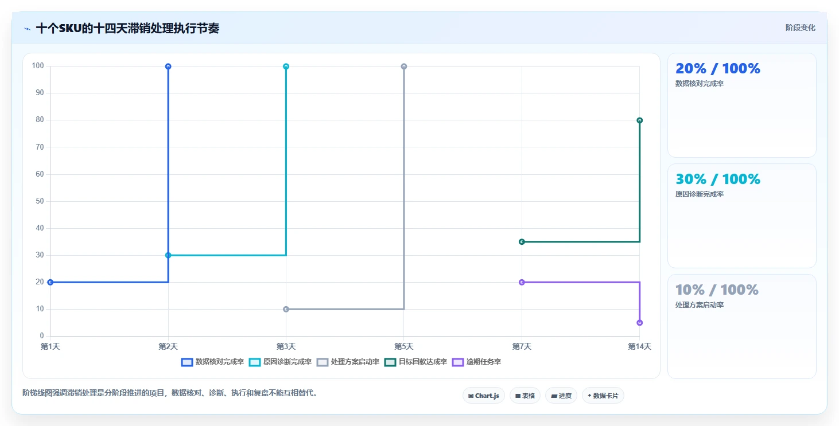Click the purple data point at value 20
The width and height of the screenshot is (839, 426).
tap(522, 282)
